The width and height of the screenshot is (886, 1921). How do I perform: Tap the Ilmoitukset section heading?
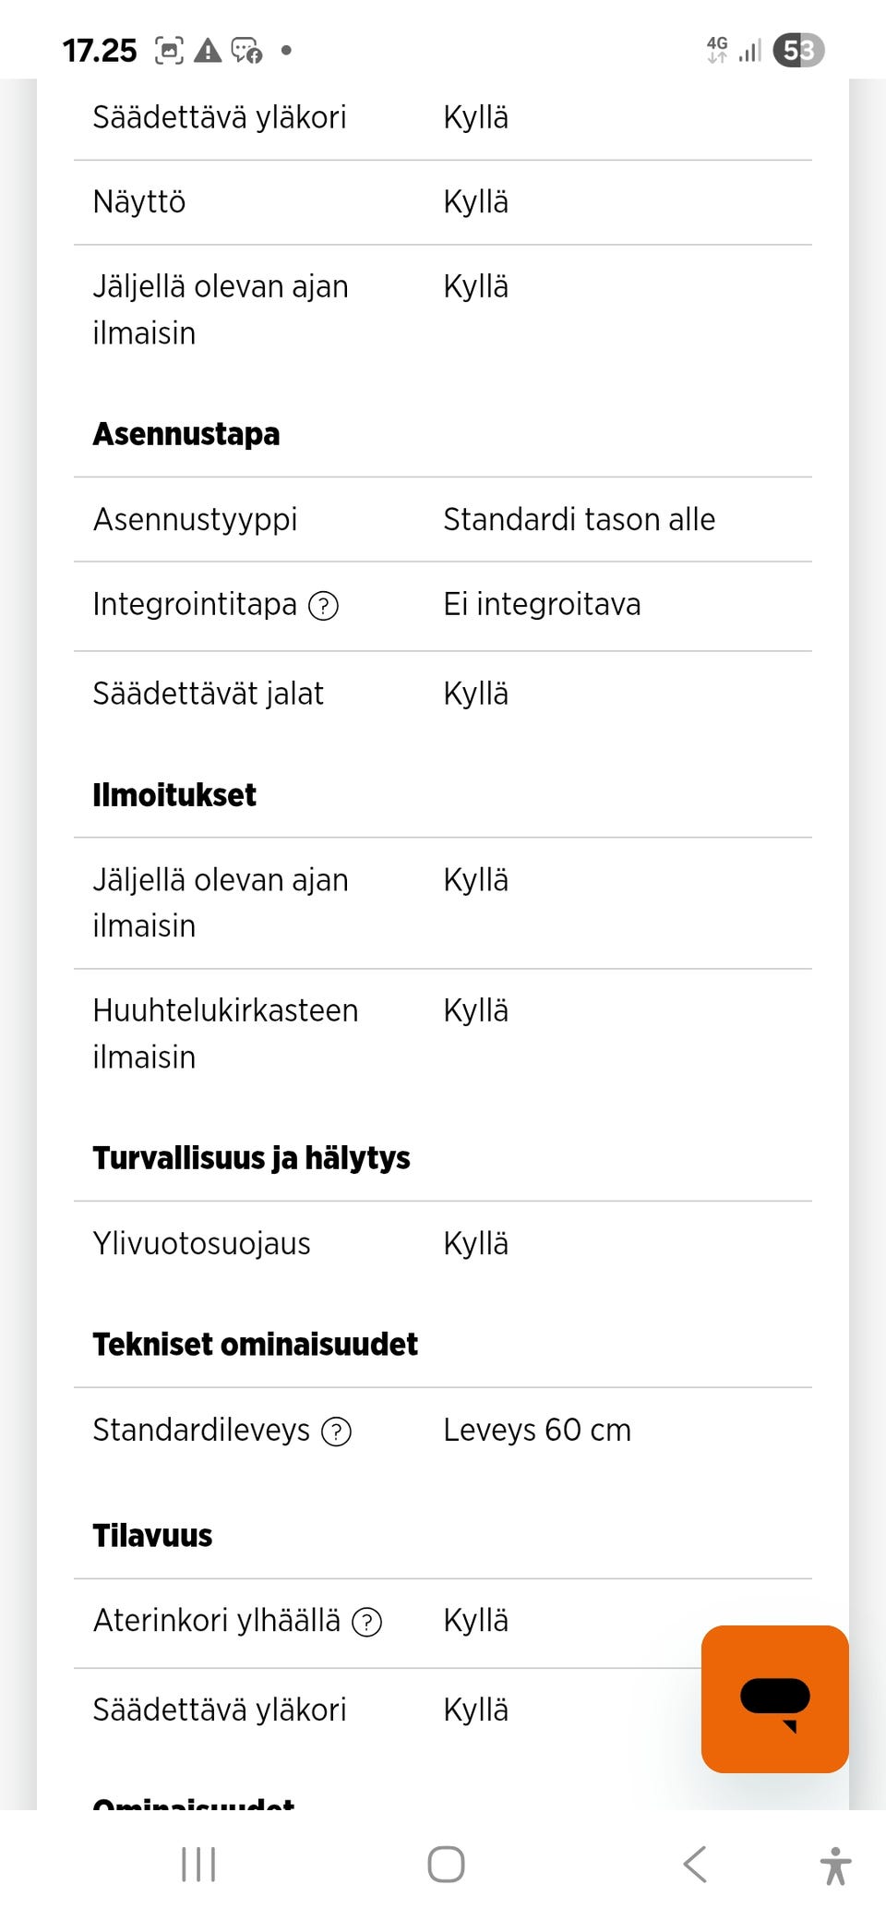coord(174,795)
